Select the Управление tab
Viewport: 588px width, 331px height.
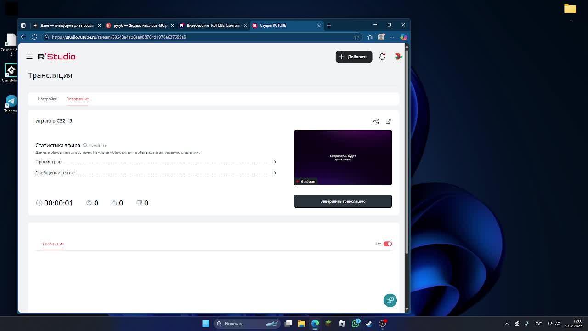78,99
